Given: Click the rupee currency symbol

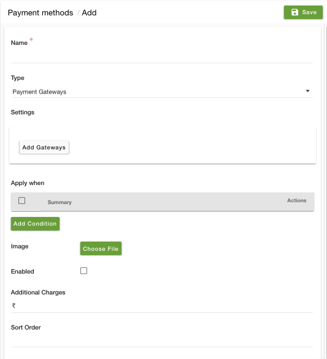Looking at the screenshot, I should (13, 306).
